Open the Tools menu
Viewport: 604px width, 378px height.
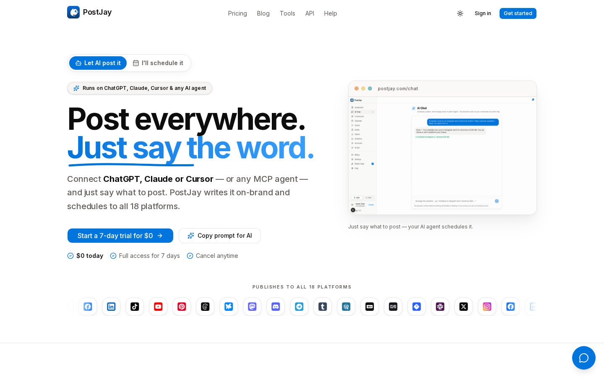tap(287, 13)
